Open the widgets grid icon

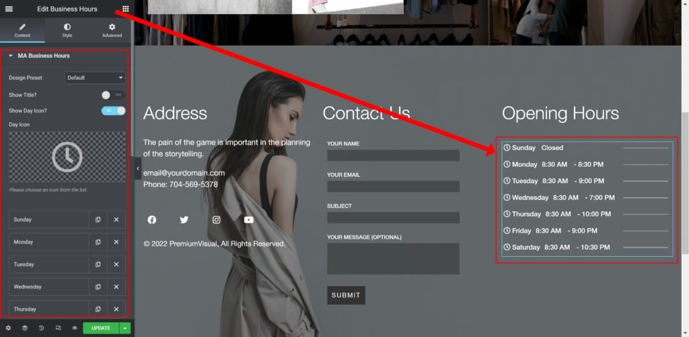pyautogui.click(x=126, y=9)
